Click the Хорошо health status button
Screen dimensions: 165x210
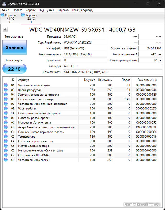pyautogui.click(x=14, y=48)
